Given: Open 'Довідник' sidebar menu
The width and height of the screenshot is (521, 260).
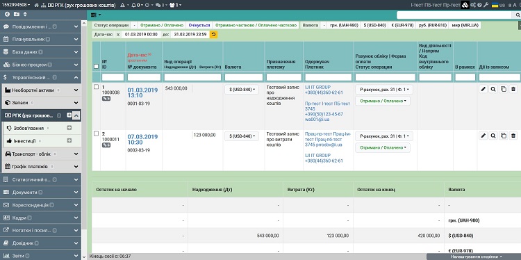Looking at the screenshot, I should pos(40,243).
